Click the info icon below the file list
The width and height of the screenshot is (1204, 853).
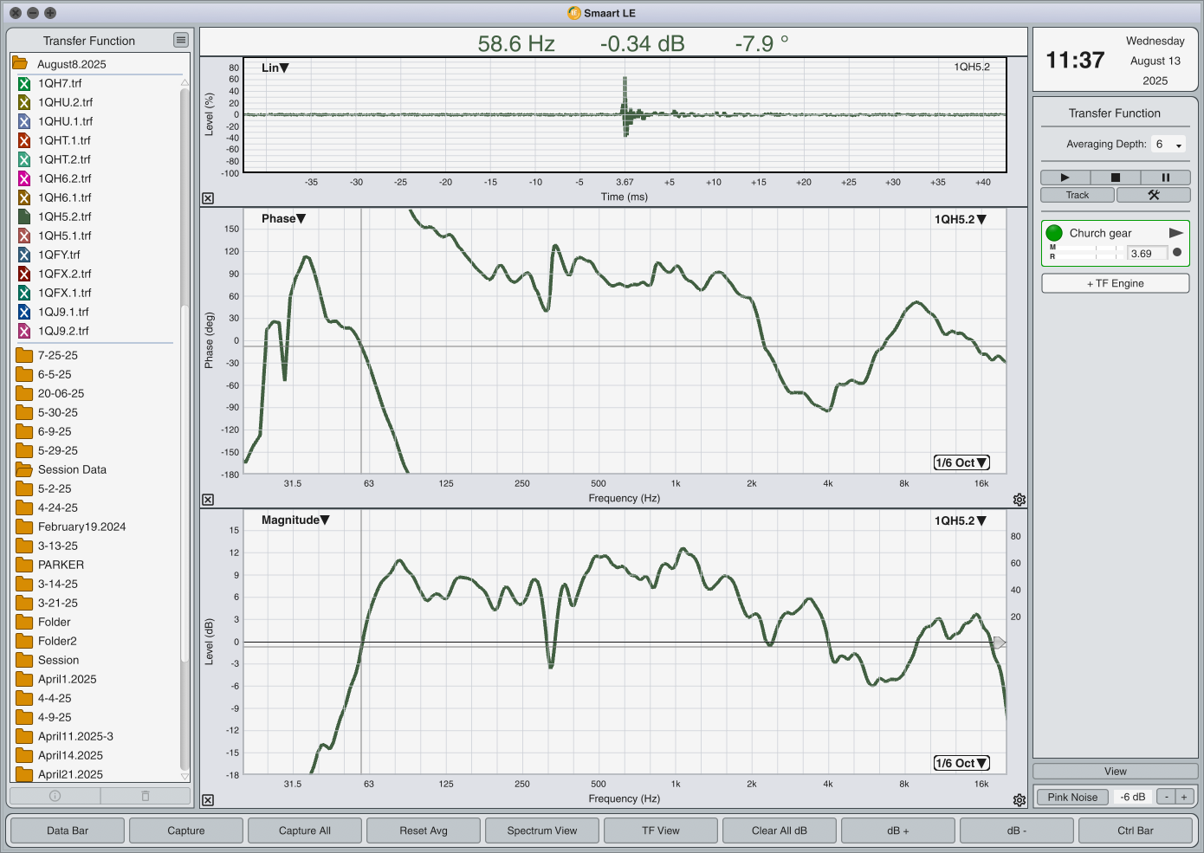click(x=55, y=796)
